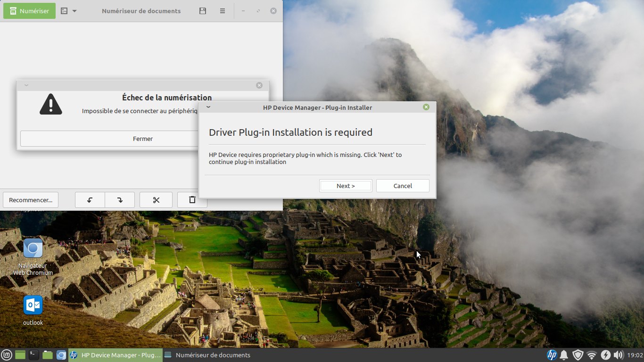Select the crop scissors tool
The width and height of the screenshot is (644, 362).
[156, 200]
